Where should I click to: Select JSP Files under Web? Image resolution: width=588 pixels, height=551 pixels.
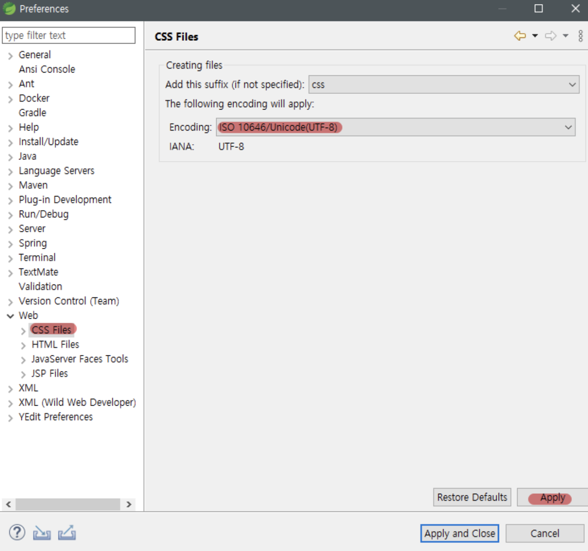(49, 373)
